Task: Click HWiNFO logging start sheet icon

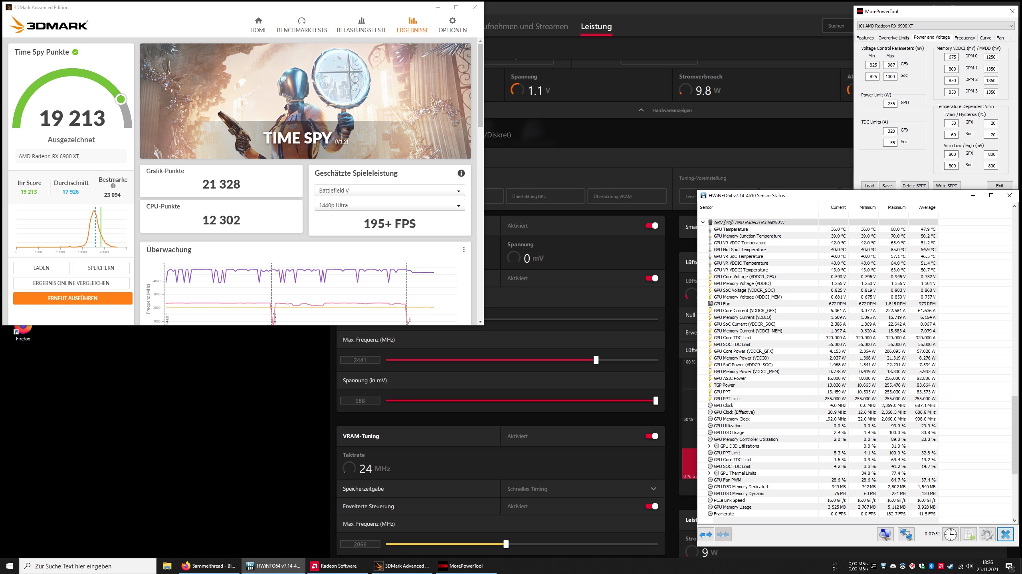Action: (969, 535)
